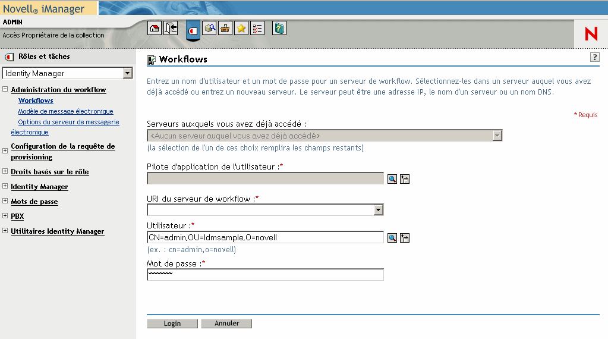Open Options du serveur de messagerie link

pyautogui.click(x=68, y=122)
